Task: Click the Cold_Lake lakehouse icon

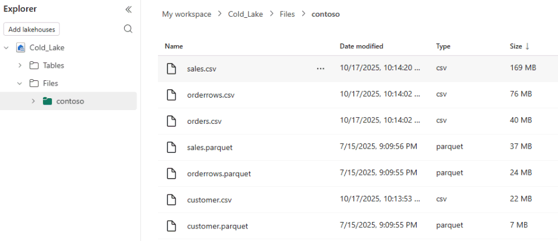Action: [x=21, y=48]
